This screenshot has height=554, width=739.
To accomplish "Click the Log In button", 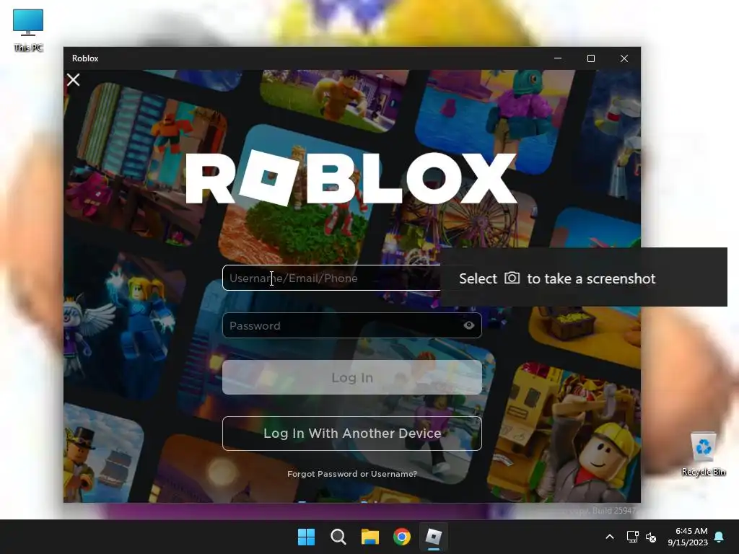I will click(x=351, y=377).
